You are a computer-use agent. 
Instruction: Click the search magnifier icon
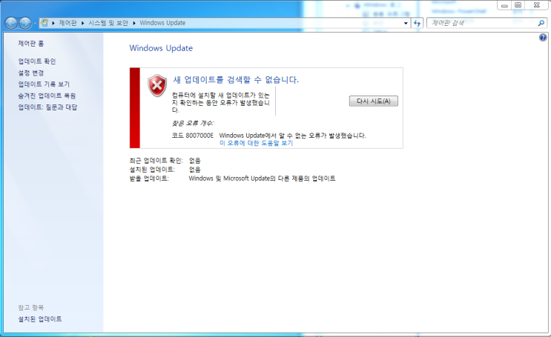click(541, 23)
